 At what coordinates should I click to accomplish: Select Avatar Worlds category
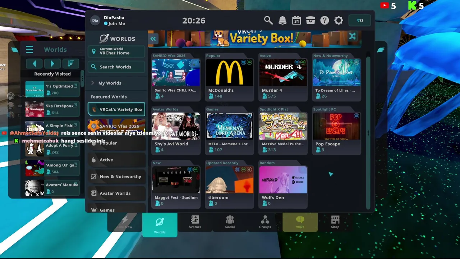coord(116,194)
